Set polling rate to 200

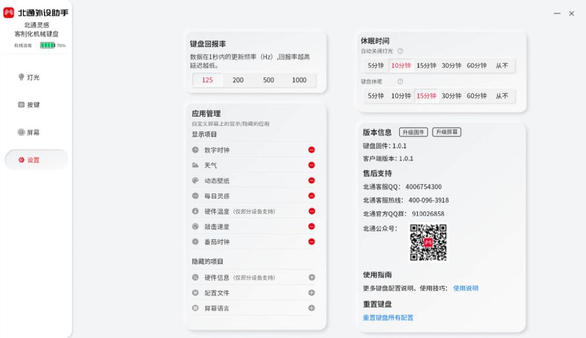click(238, 80)
